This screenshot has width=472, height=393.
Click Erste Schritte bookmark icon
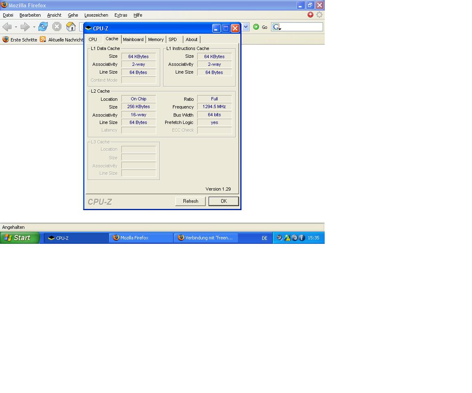6,39
